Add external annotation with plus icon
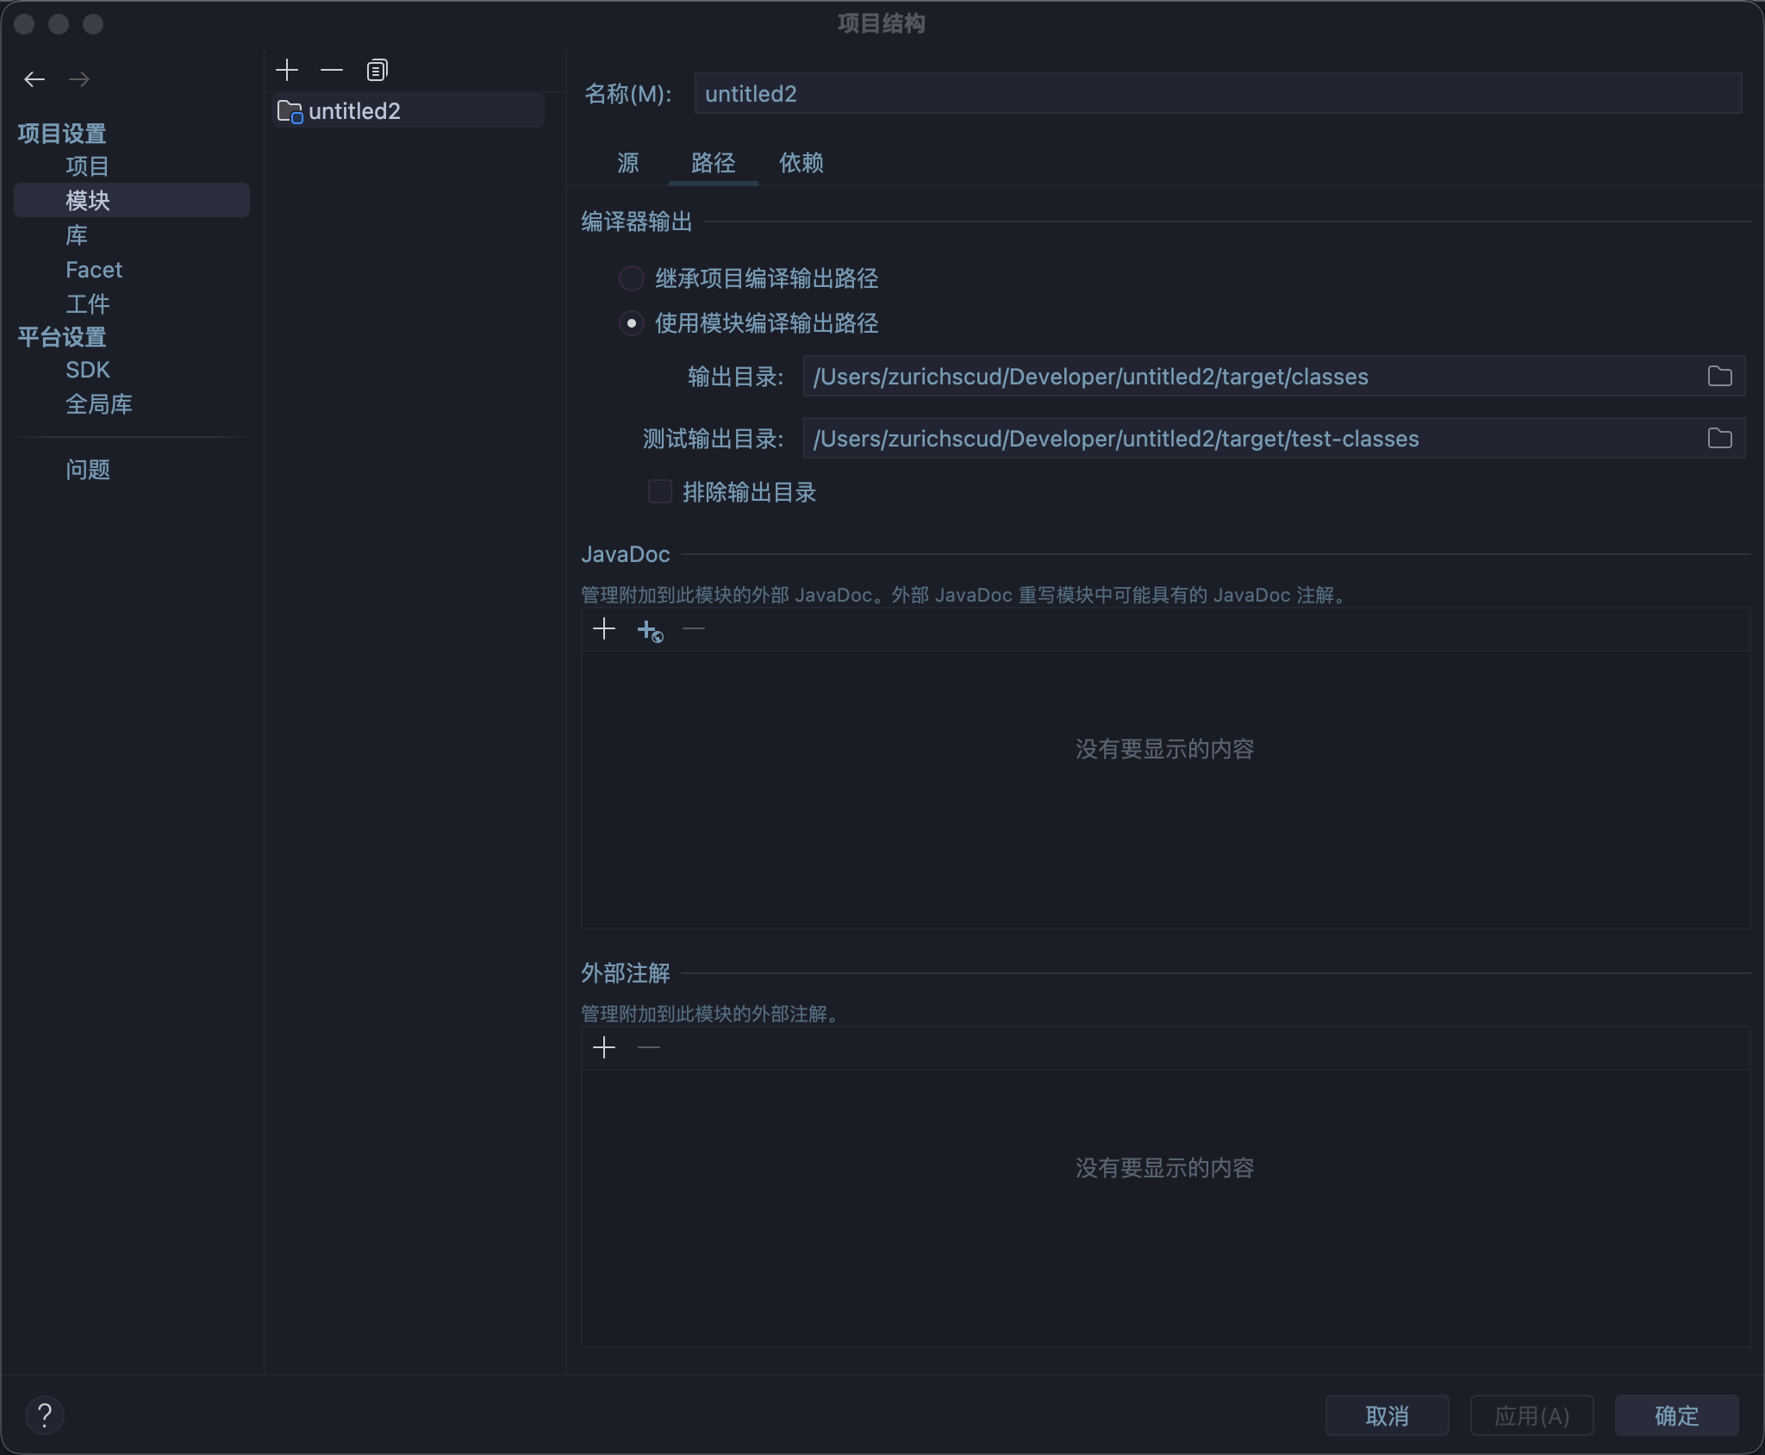This screenshot has width=1765, height=1455. 604,1048
